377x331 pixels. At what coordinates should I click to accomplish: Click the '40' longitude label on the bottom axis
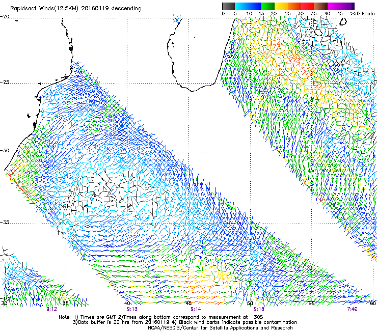coord(127,304)
